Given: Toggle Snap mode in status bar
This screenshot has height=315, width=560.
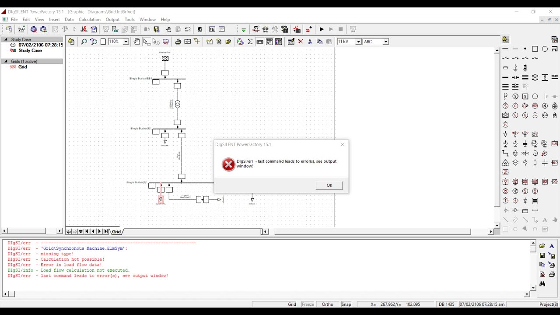Looking at the screenshot, I should (x=346, y=304).
